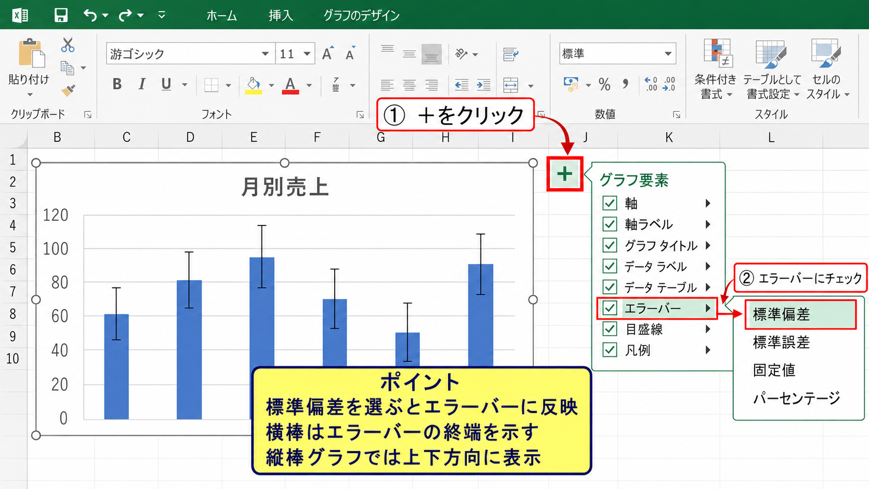This screenshot has width=869, height=489.
Task: Open the フォント group dialog launcher
Action: (360, 115)
